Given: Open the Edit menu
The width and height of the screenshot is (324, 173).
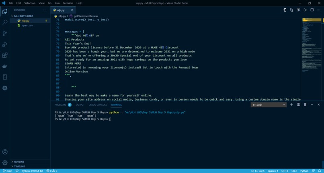Looking at the screenshot, I should pyautogui.click(x=18, y=3).
